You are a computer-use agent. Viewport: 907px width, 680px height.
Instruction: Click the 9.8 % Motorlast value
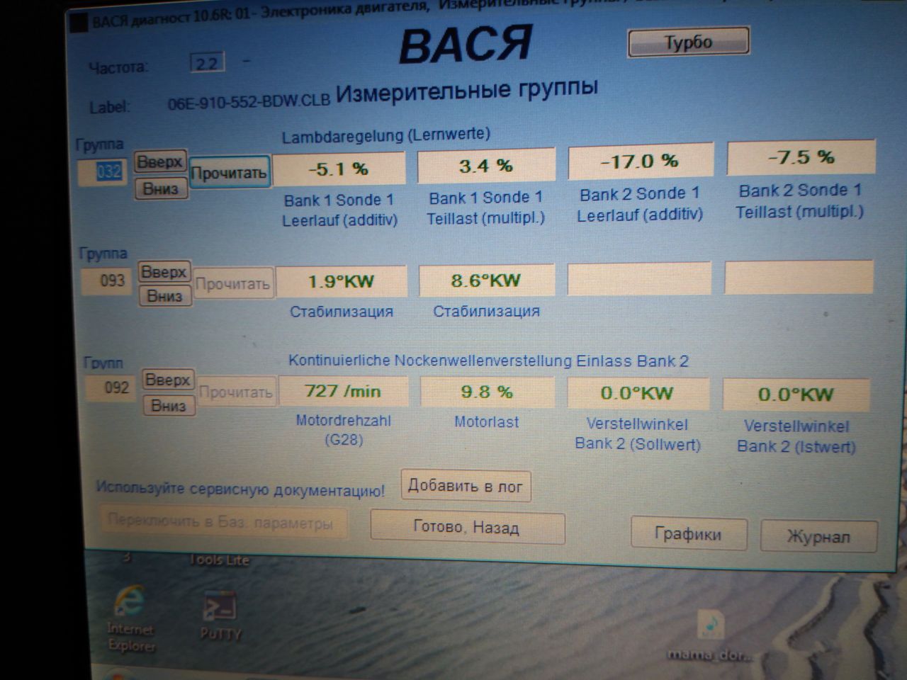click(487, 392)
